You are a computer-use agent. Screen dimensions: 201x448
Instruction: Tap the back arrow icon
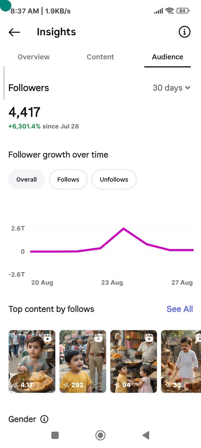(14, 32)
